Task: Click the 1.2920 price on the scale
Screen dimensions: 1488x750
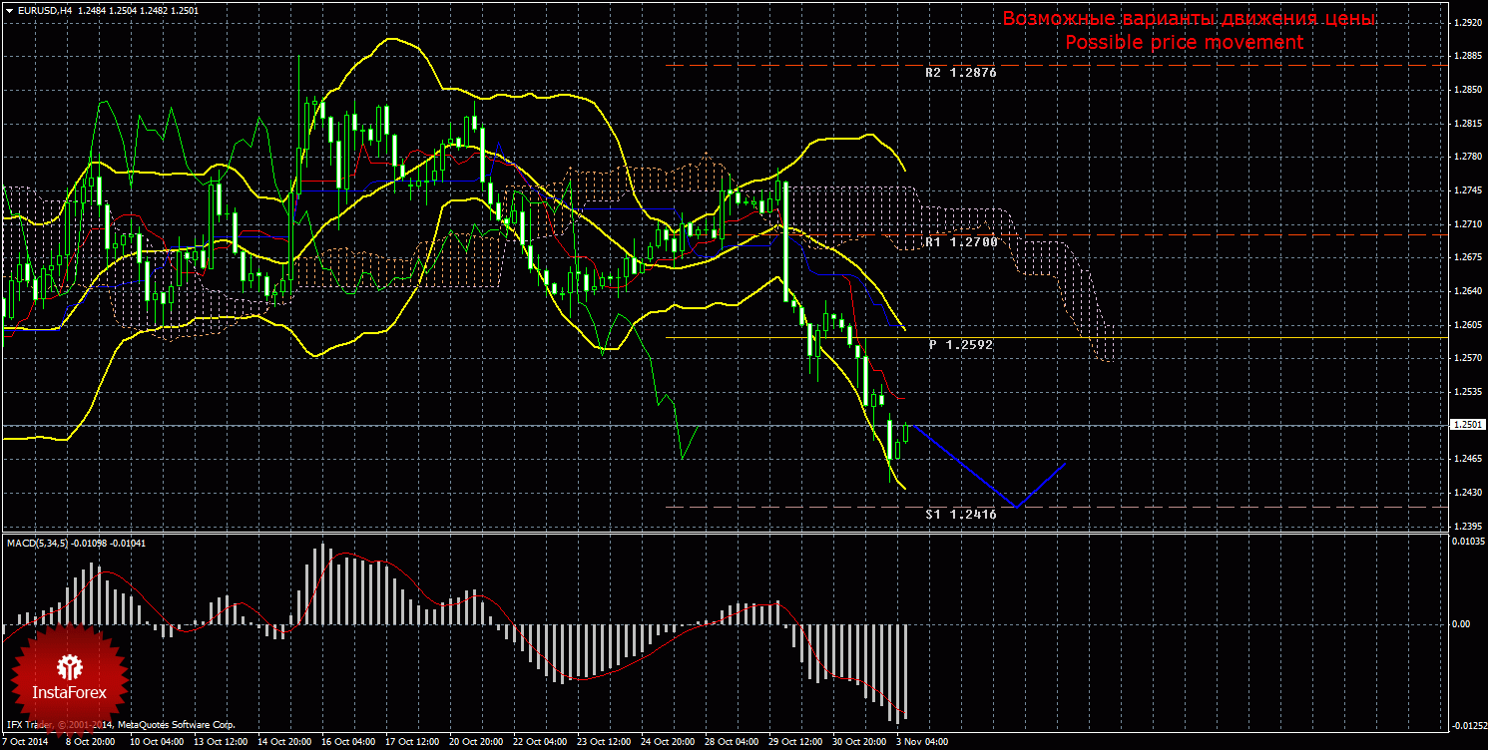Action: click(1467, 22)
